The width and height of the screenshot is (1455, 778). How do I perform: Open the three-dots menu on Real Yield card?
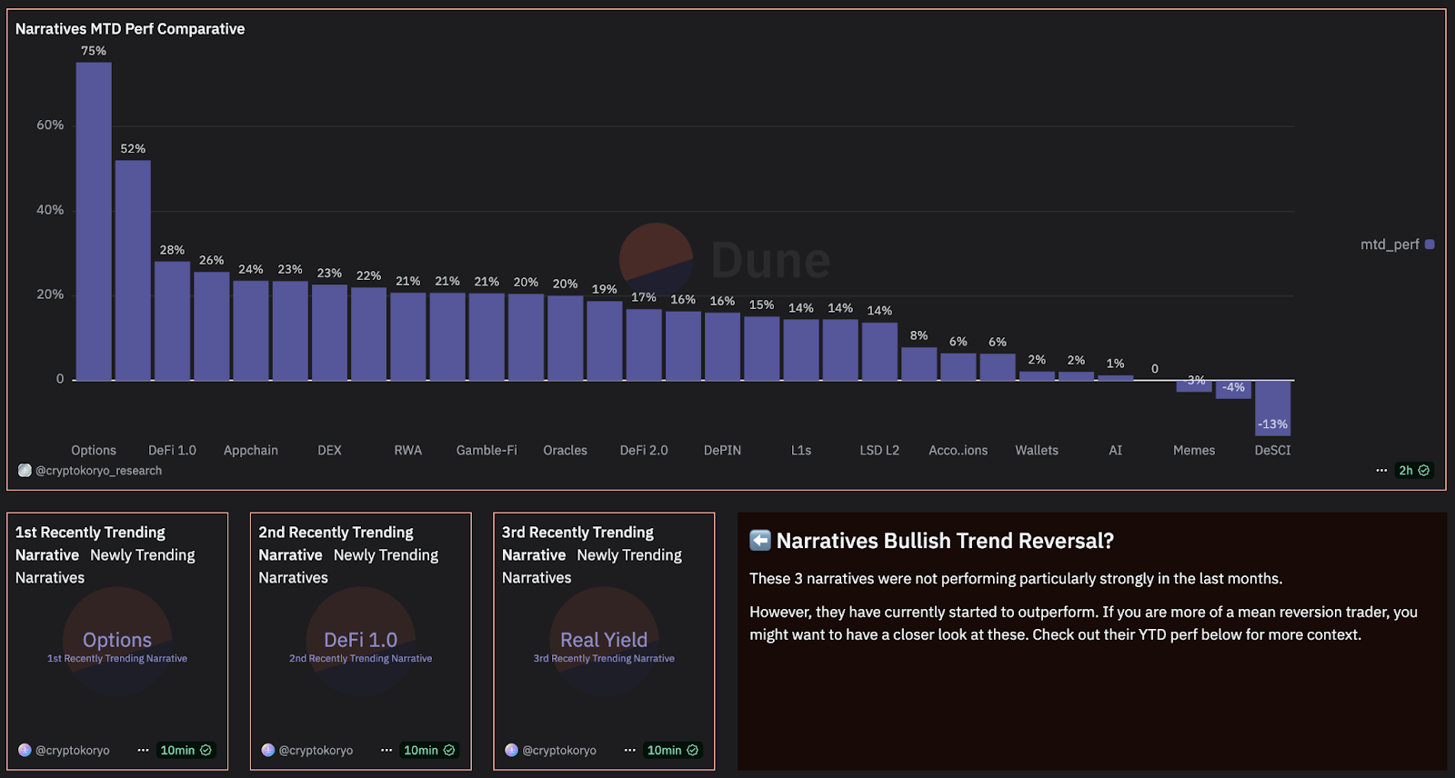click(x=630, y=750)
